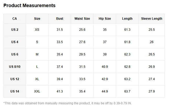This screenshot has width=174, height=108.
Task: Click the Hip Size column header
Action: [105, 19]
